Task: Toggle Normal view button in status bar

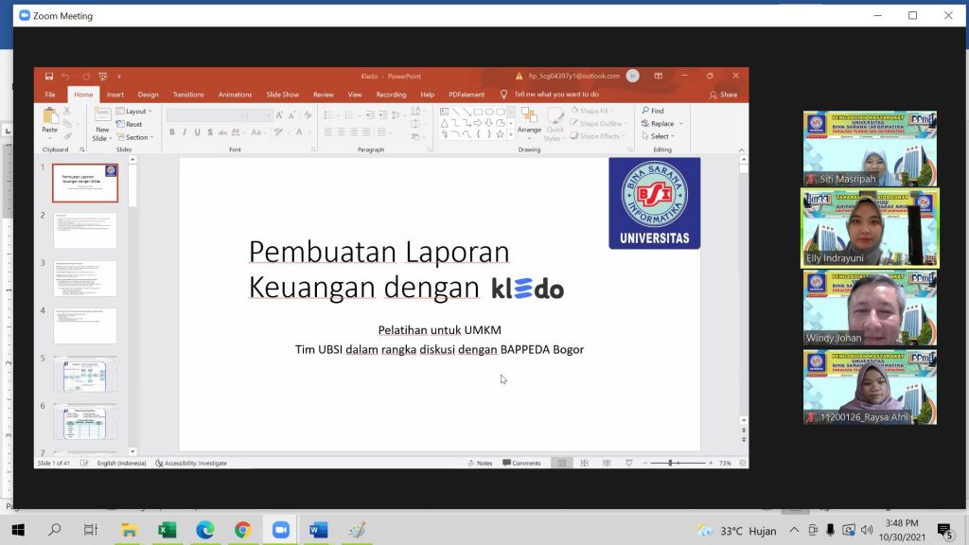Action: [562, 463]
